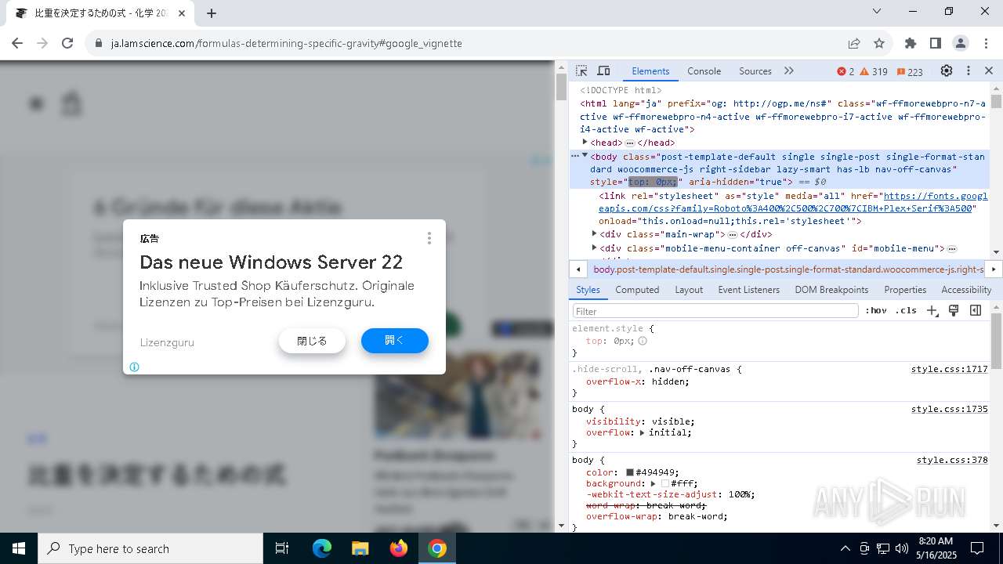Image resolution: width=1003 pixels, height=564 pixels.
Task: Add a new style rule plus icon
Action: 932,311
